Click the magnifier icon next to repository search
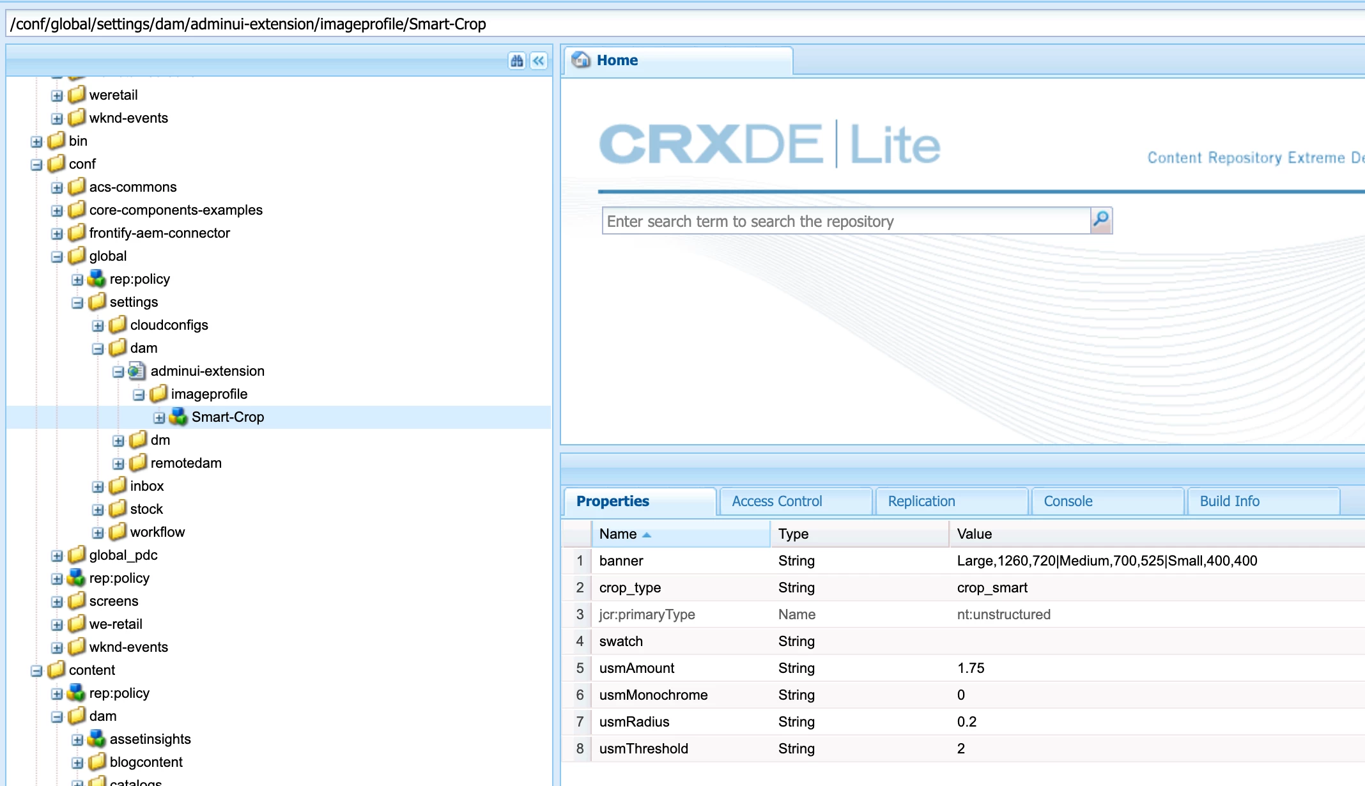Image resolution: width=1365 pixels, height=786 pixels. [x=1100, y=220]
